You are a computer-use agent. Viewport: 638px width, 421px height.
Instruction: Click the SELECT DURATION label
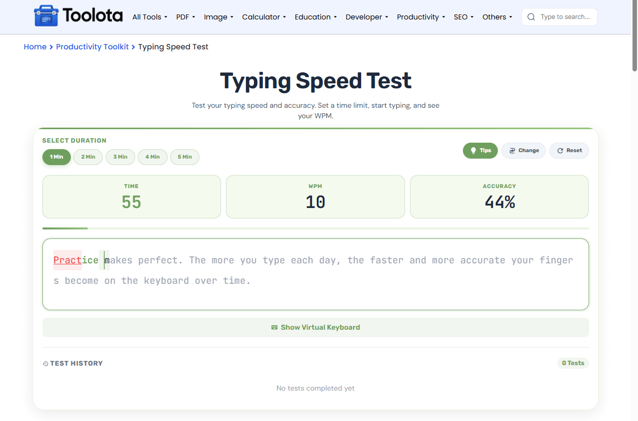[74, 141]
